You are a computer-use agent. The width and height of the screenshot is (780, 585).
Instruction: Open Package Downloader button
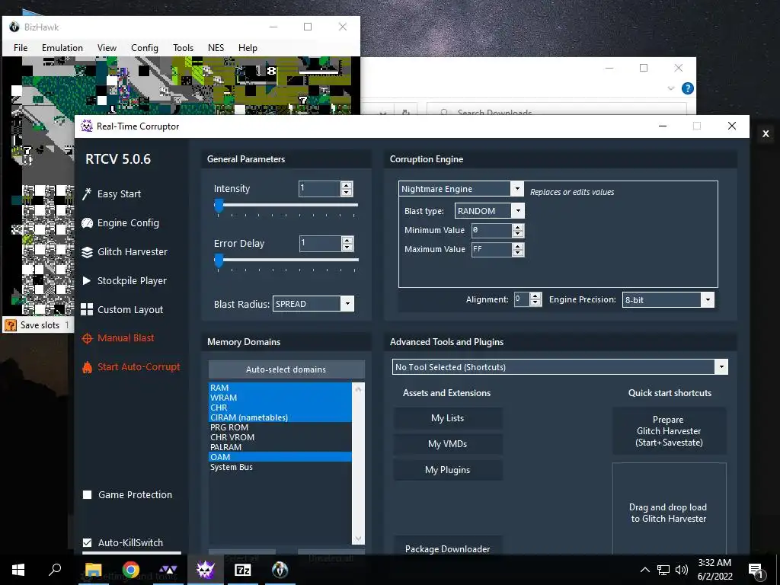click(x=448, y=547)
